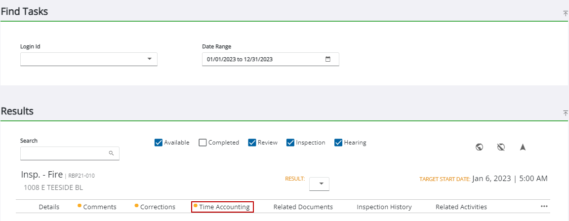Click the address 1008 E TEESIDE BL
The image size is (569, 221).
click(x=53, y=187)
